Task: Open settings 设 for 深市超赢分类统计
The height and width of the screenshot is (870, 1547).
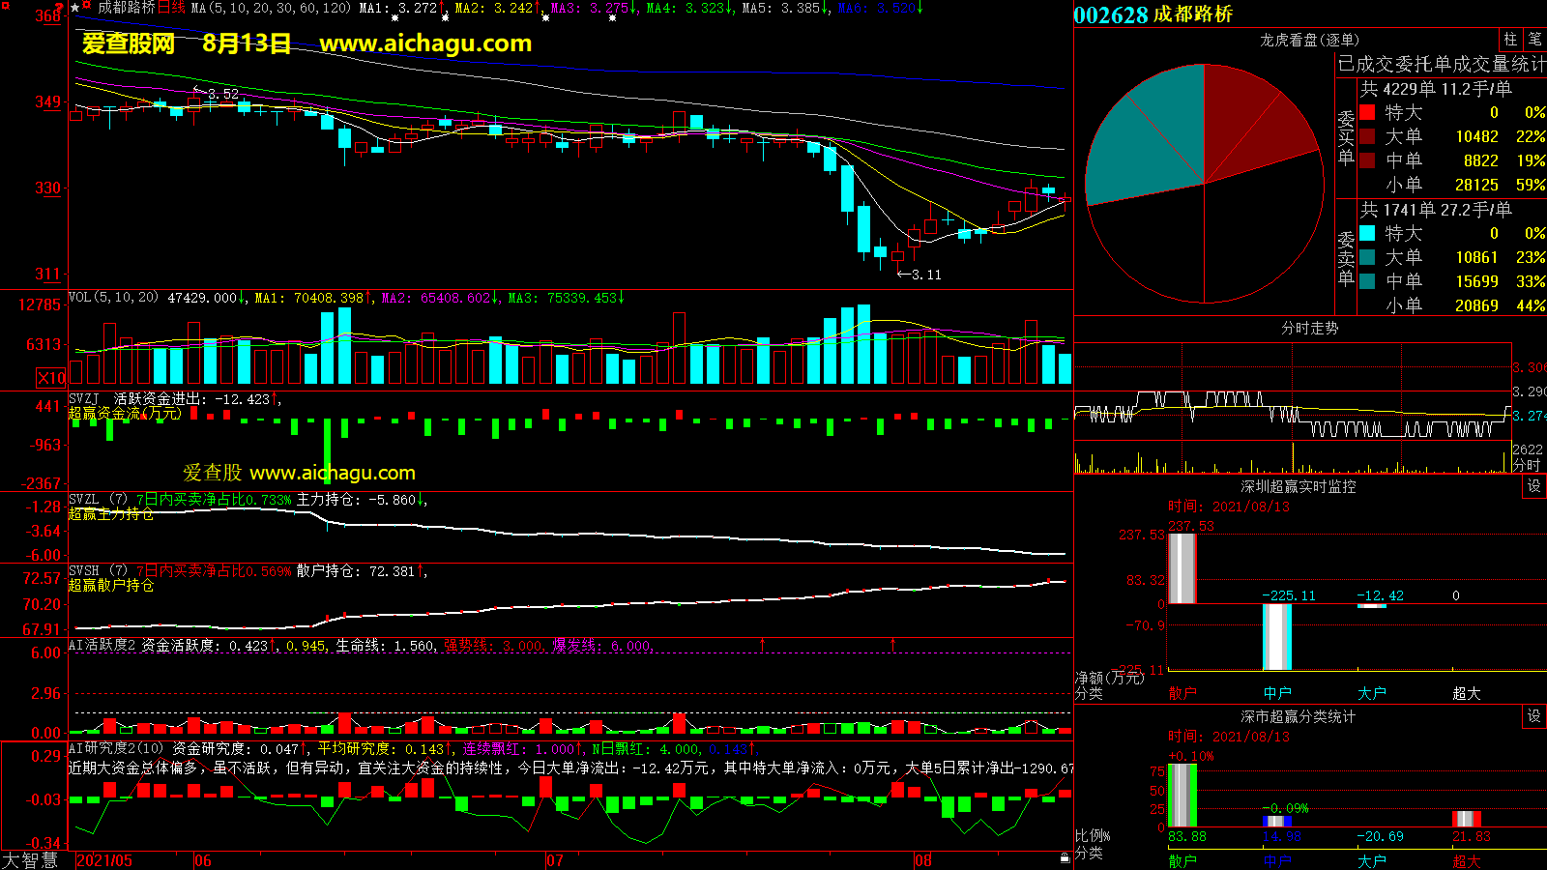Action: [1534, 716]
